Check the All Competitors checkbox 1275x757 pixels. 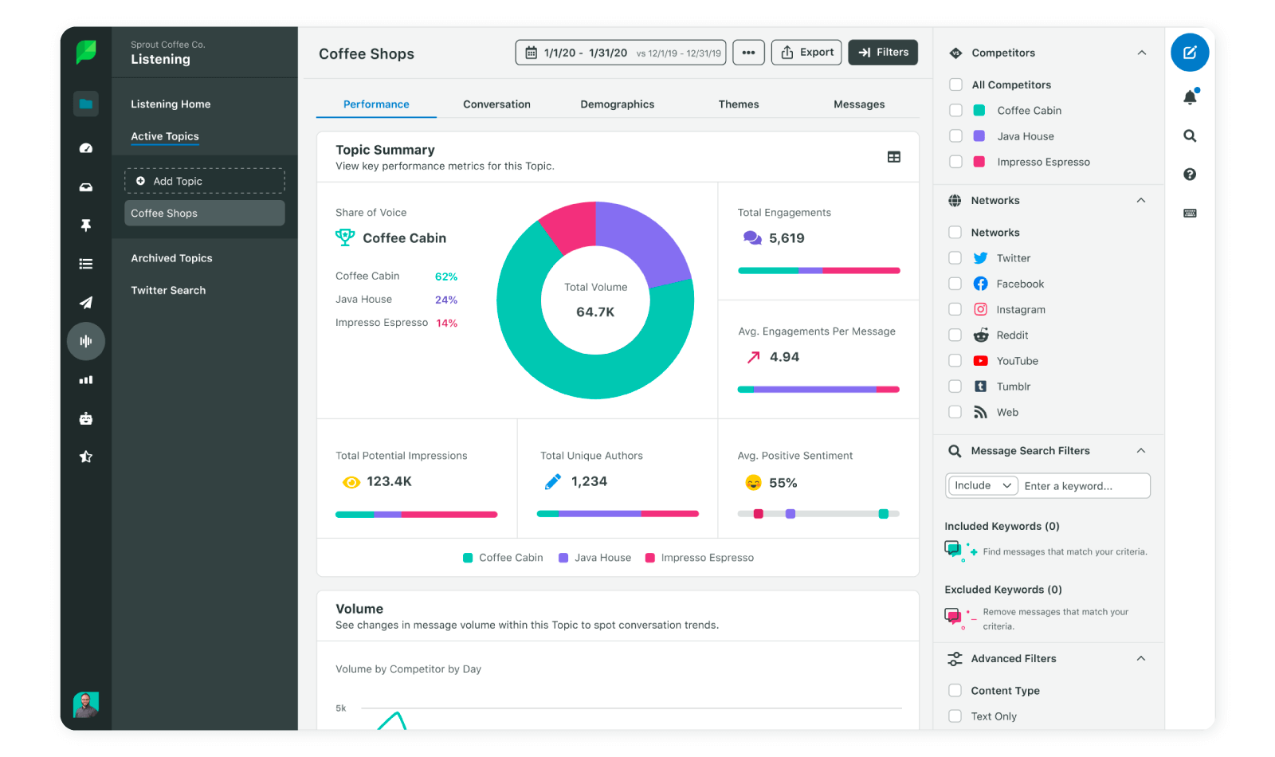tap(955, 84)
